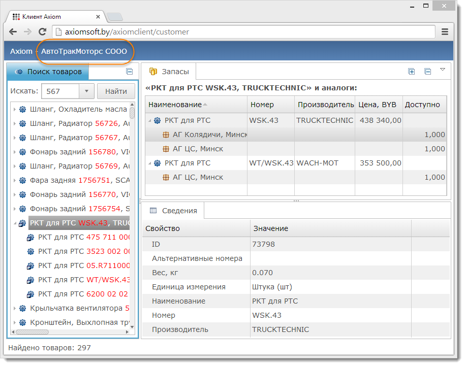465x366 pixels.
Task: Open Запасы panel menu triangle
Action: pos(443,70)
